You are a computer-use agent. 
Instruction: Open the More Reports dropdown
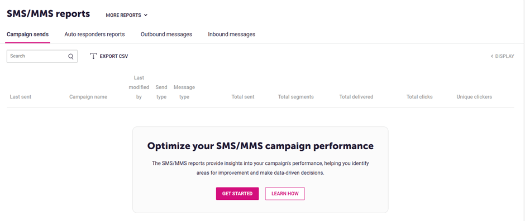[x=127, y=15]
